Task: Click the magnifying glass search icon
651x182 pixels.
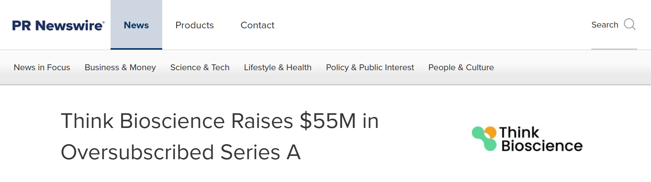Action: 630,25
